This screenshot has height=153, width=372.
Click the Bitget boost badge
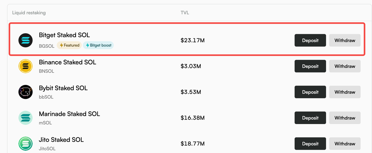click(x=98, y=45)
